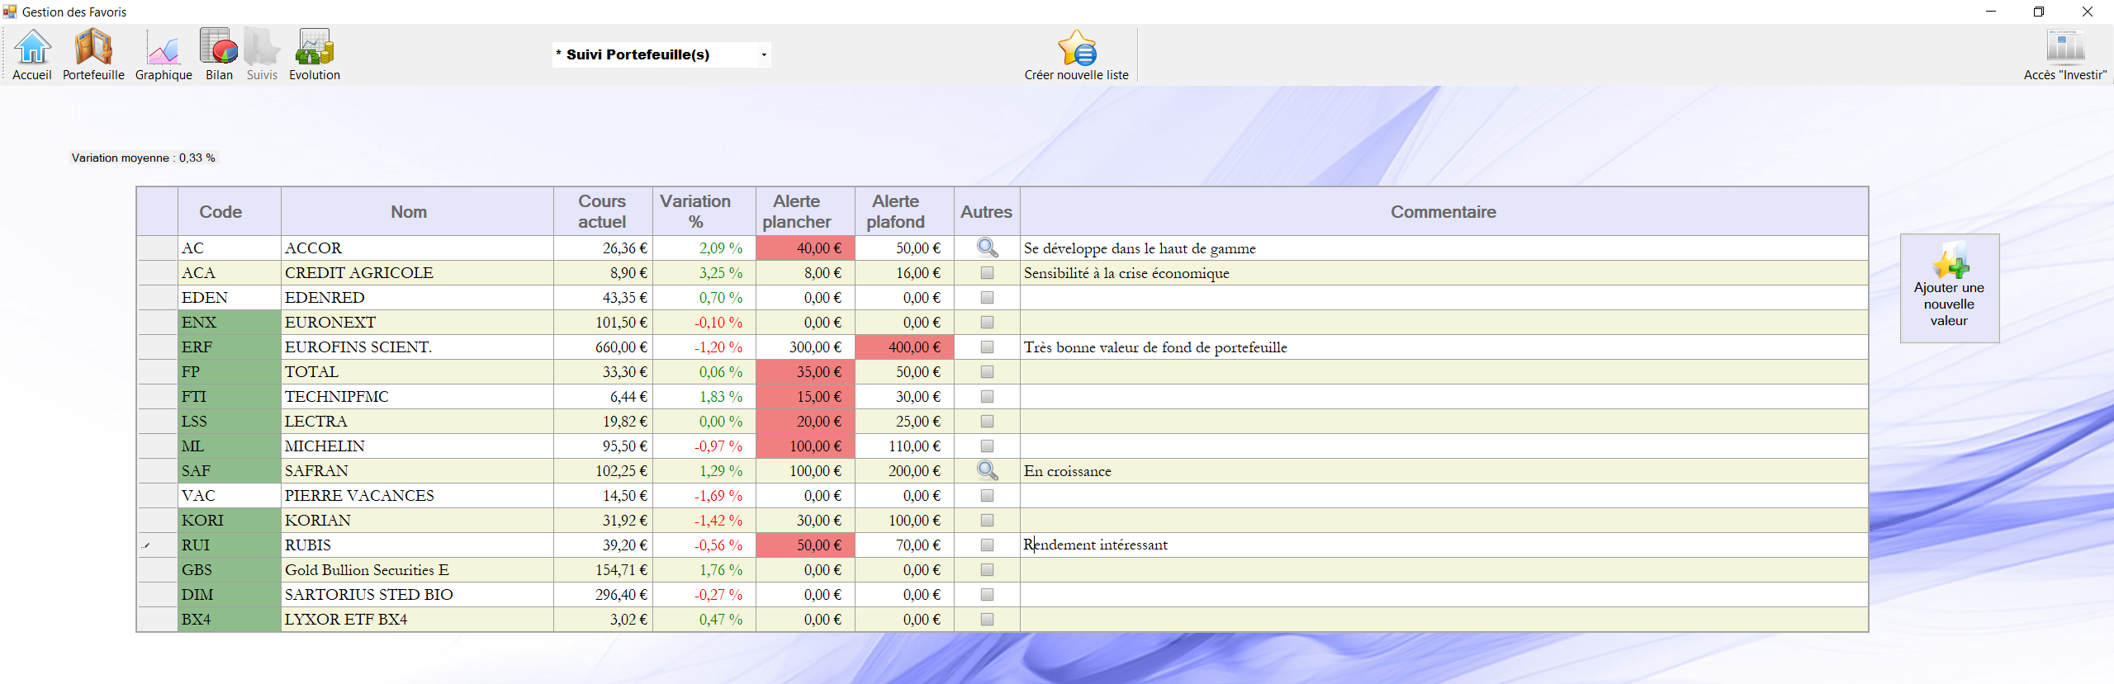The width and height of the screenshot is (2114, 684).
Task: Tick Autres checkbox for KORIAN
Action: coord(987,521)
